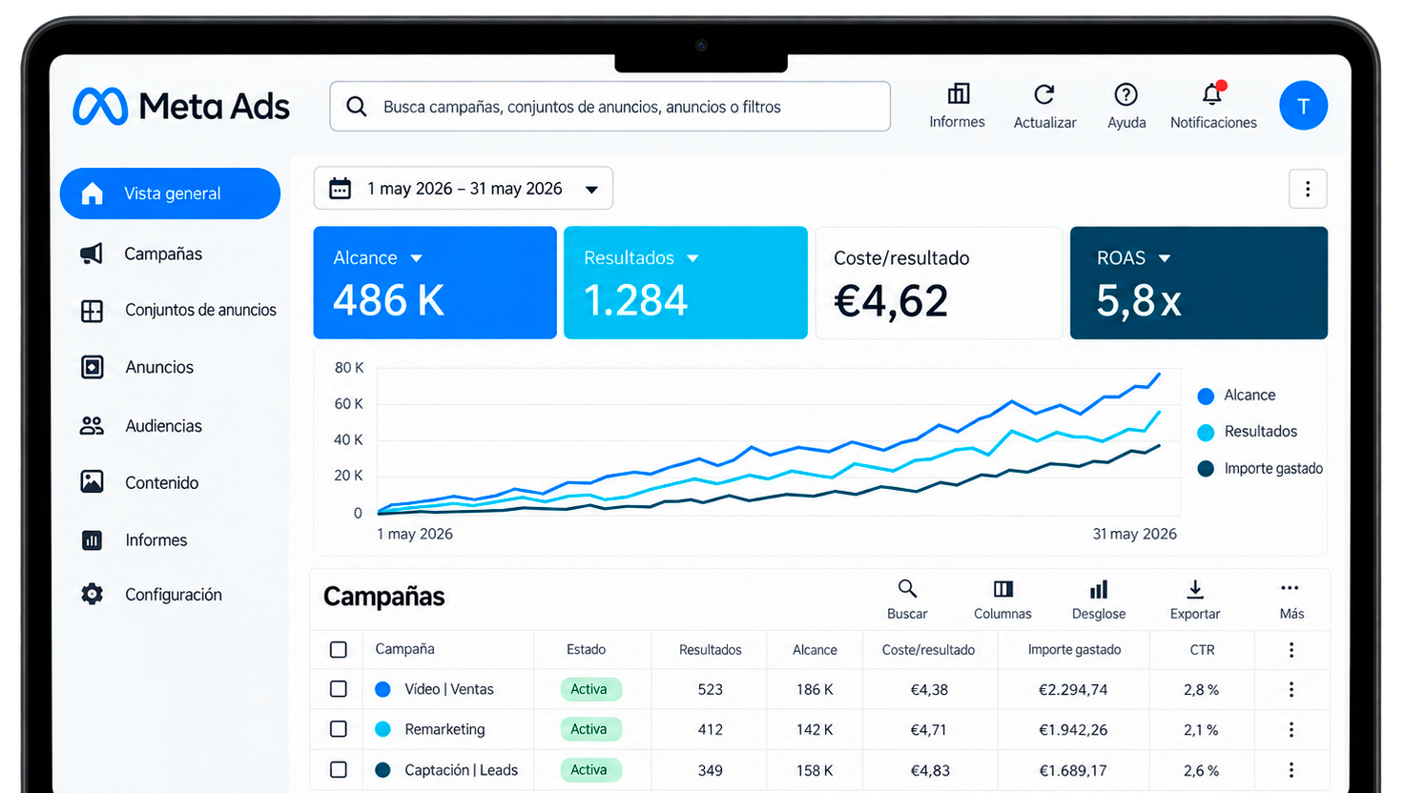Click the 142 K reach cell

[815, 730]
